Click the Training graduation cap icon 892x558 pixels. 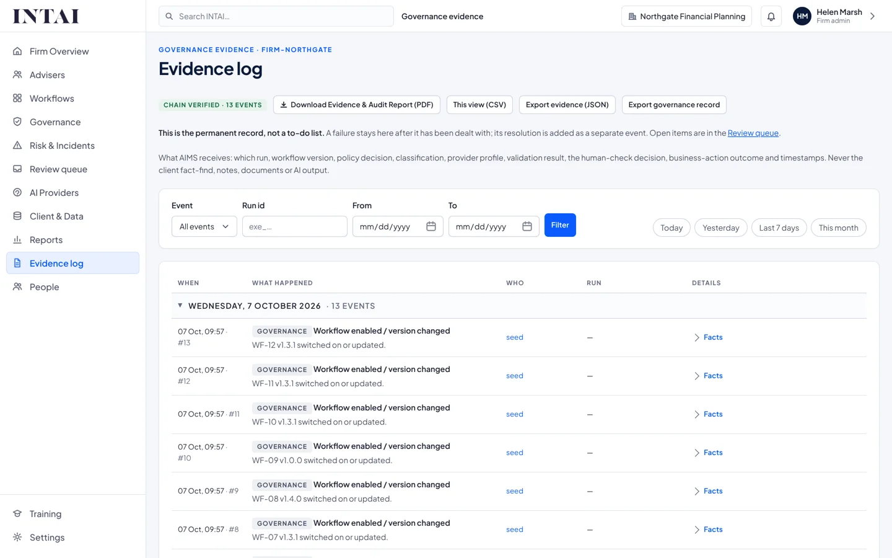(x=17, y=514)
